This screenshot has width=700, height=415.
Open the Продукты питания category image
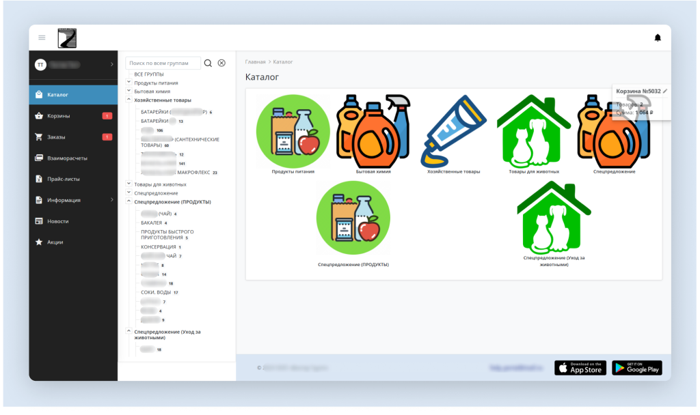pyautogui.click(x=293, y=131)
